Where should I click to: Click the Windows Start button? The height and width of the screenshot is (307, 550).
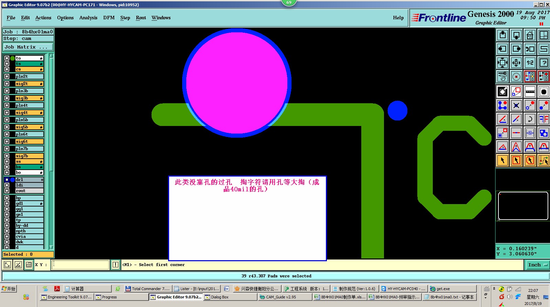tap(9, 289)
